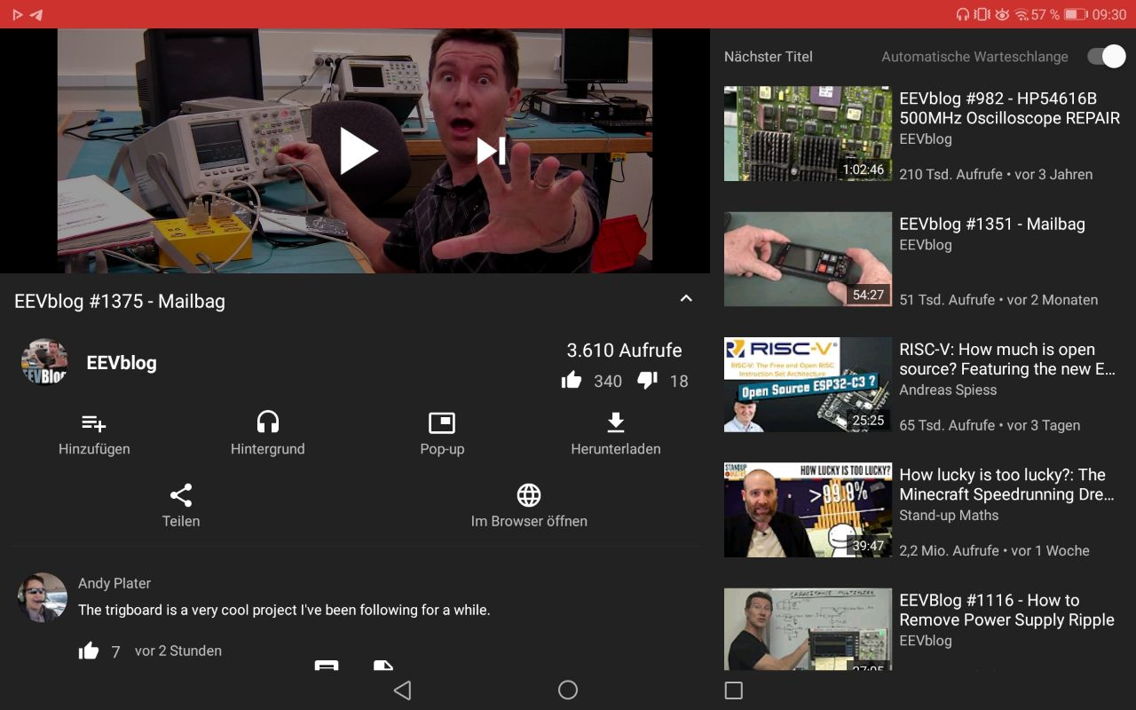
Task: Tap 210 Tsd. Aufrufe vor 3 Jahren text
Action: tap(996, 174)
